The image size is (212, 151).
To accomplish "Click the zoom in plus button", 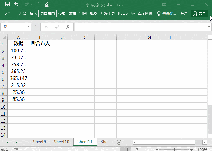I will pos(192,149).
